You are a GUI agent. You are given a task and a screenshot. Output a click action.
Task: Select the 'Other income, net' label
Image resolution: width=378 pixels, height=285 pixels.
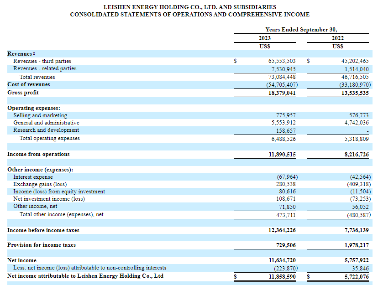(35, 206)
